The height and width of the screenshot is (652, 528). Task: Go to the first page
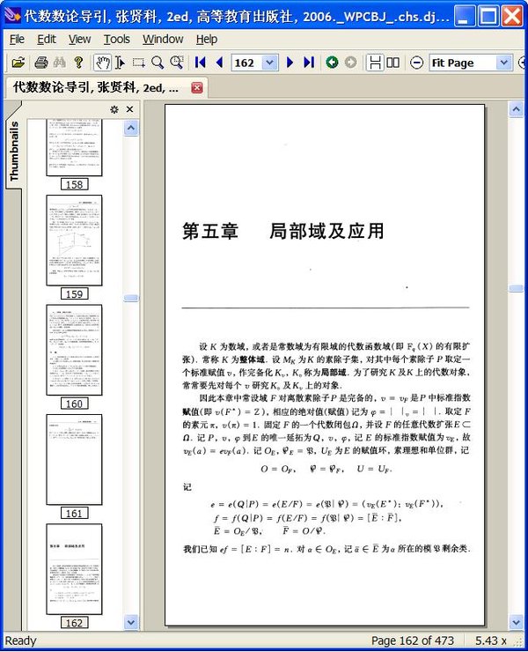point(201,63)
